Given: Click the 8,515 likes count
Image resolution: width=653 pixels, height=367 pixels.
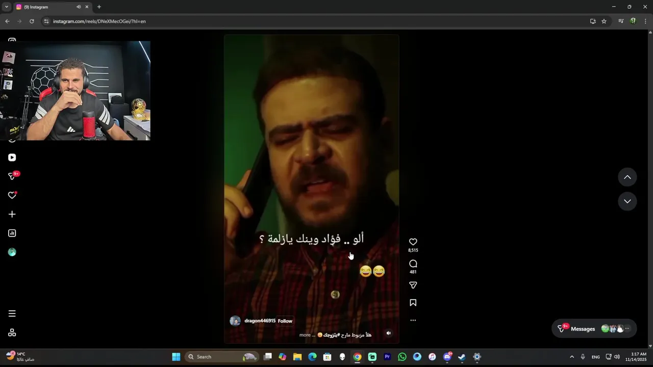Looking at the screenshot, I should pos(413,250).
